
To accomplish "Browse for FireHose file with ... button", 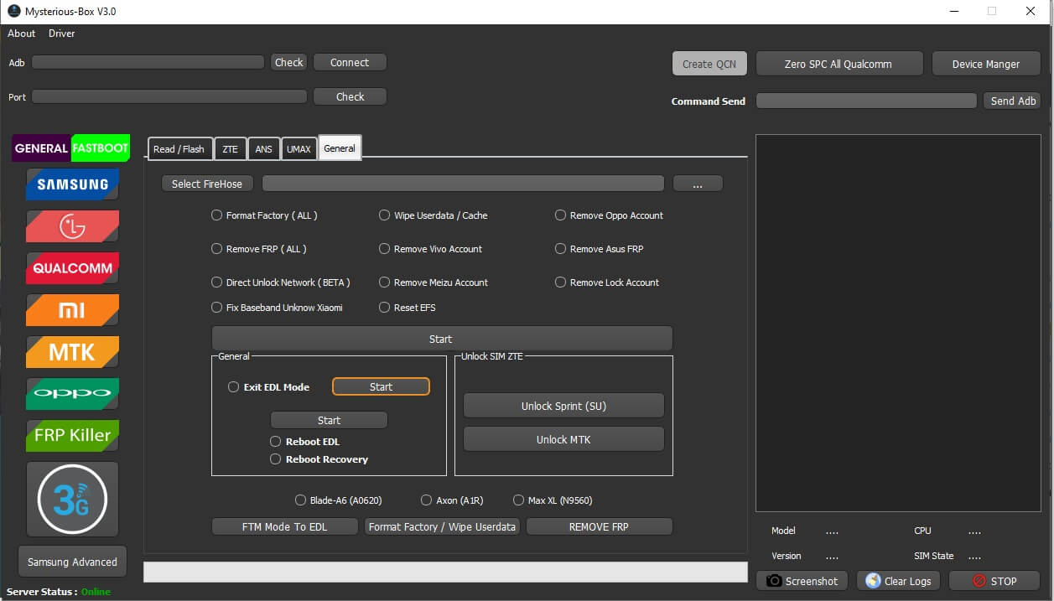I will coord(698,183).
